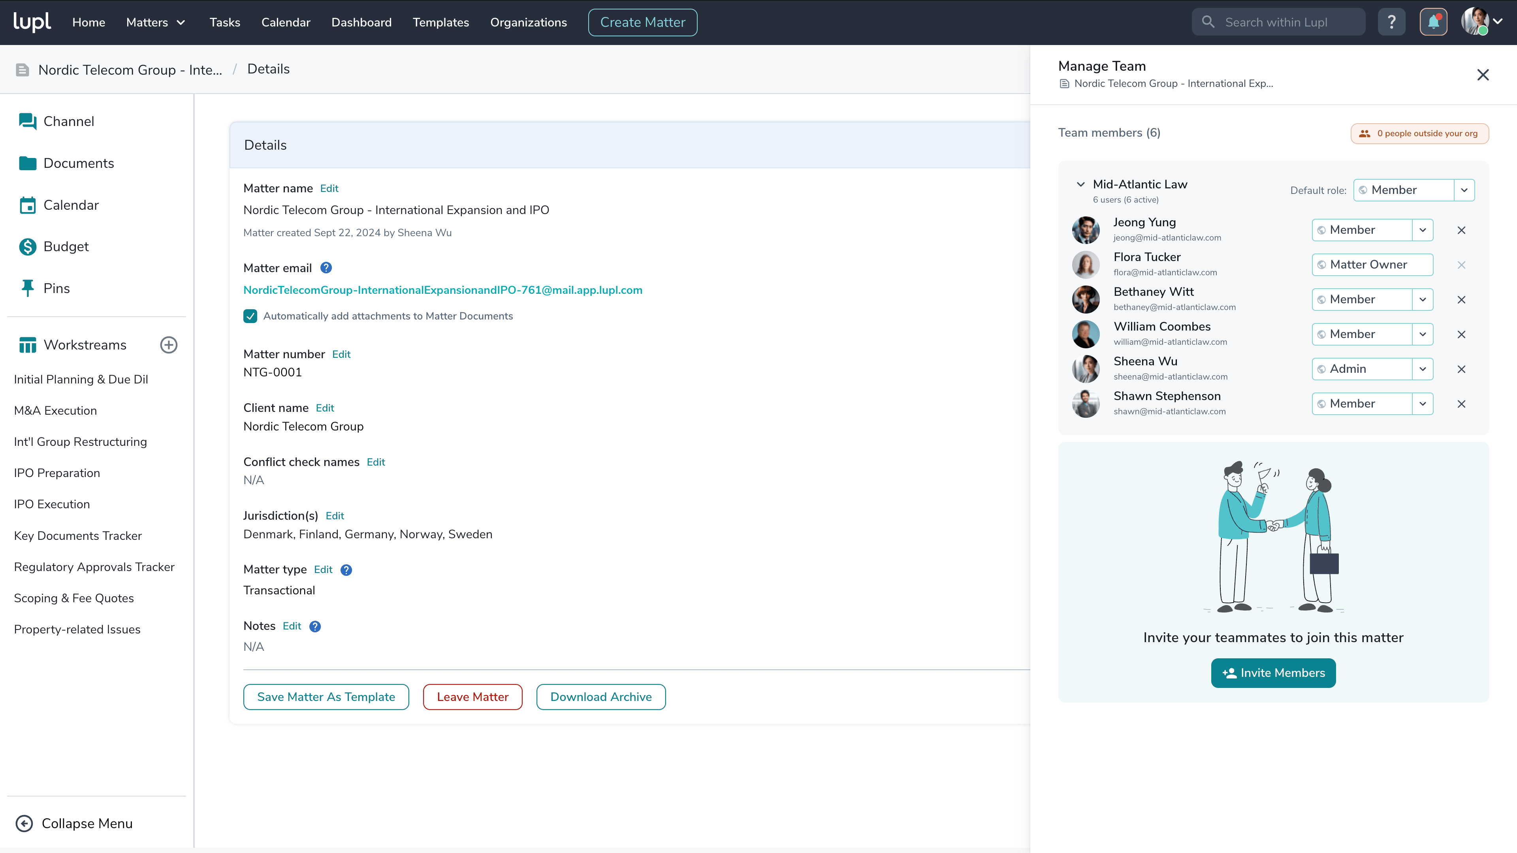Click the search magnifier icon
This screenshot has width=1517, height=853.
pyautogui.click(x=1208, y=22)
